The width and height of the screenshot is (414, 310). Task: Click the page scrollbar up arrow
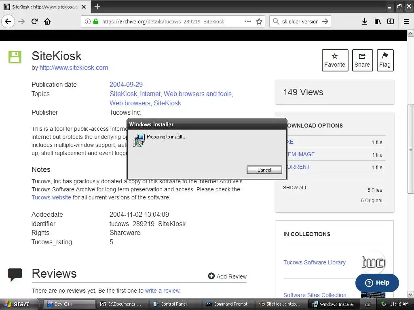point(411,33)
